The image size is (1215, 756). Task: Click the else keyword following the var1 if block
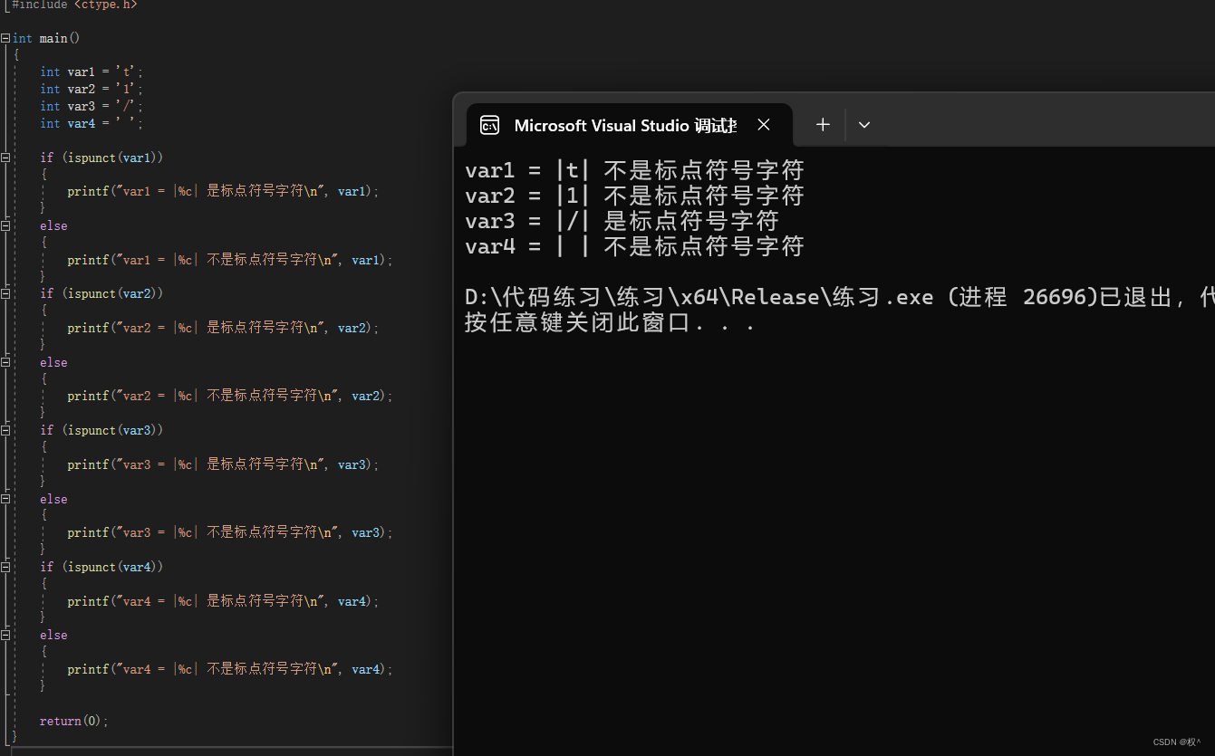[x=53, y=225]
